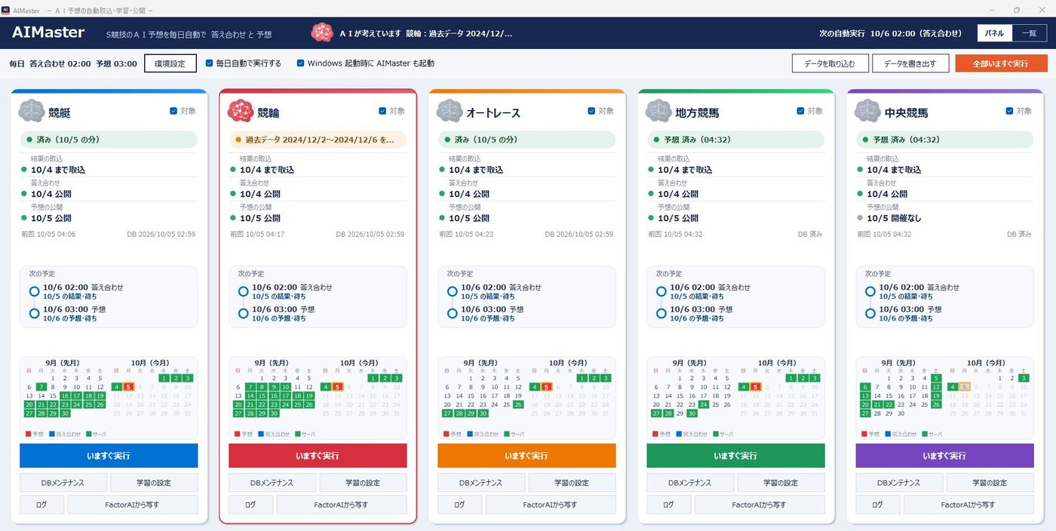Open ログ for オートレース

pyautogui.click(x=459, y=505)
